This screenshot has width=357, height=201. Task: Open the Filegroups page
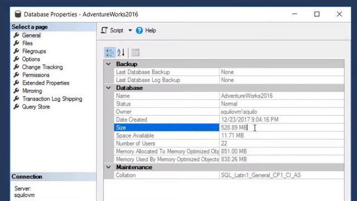34,51
